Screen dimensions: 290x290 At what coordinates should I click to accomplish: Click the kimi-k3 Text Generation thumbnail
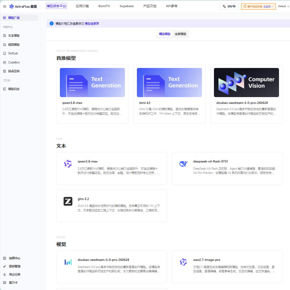pyautogui.click(x=169, y=83)
